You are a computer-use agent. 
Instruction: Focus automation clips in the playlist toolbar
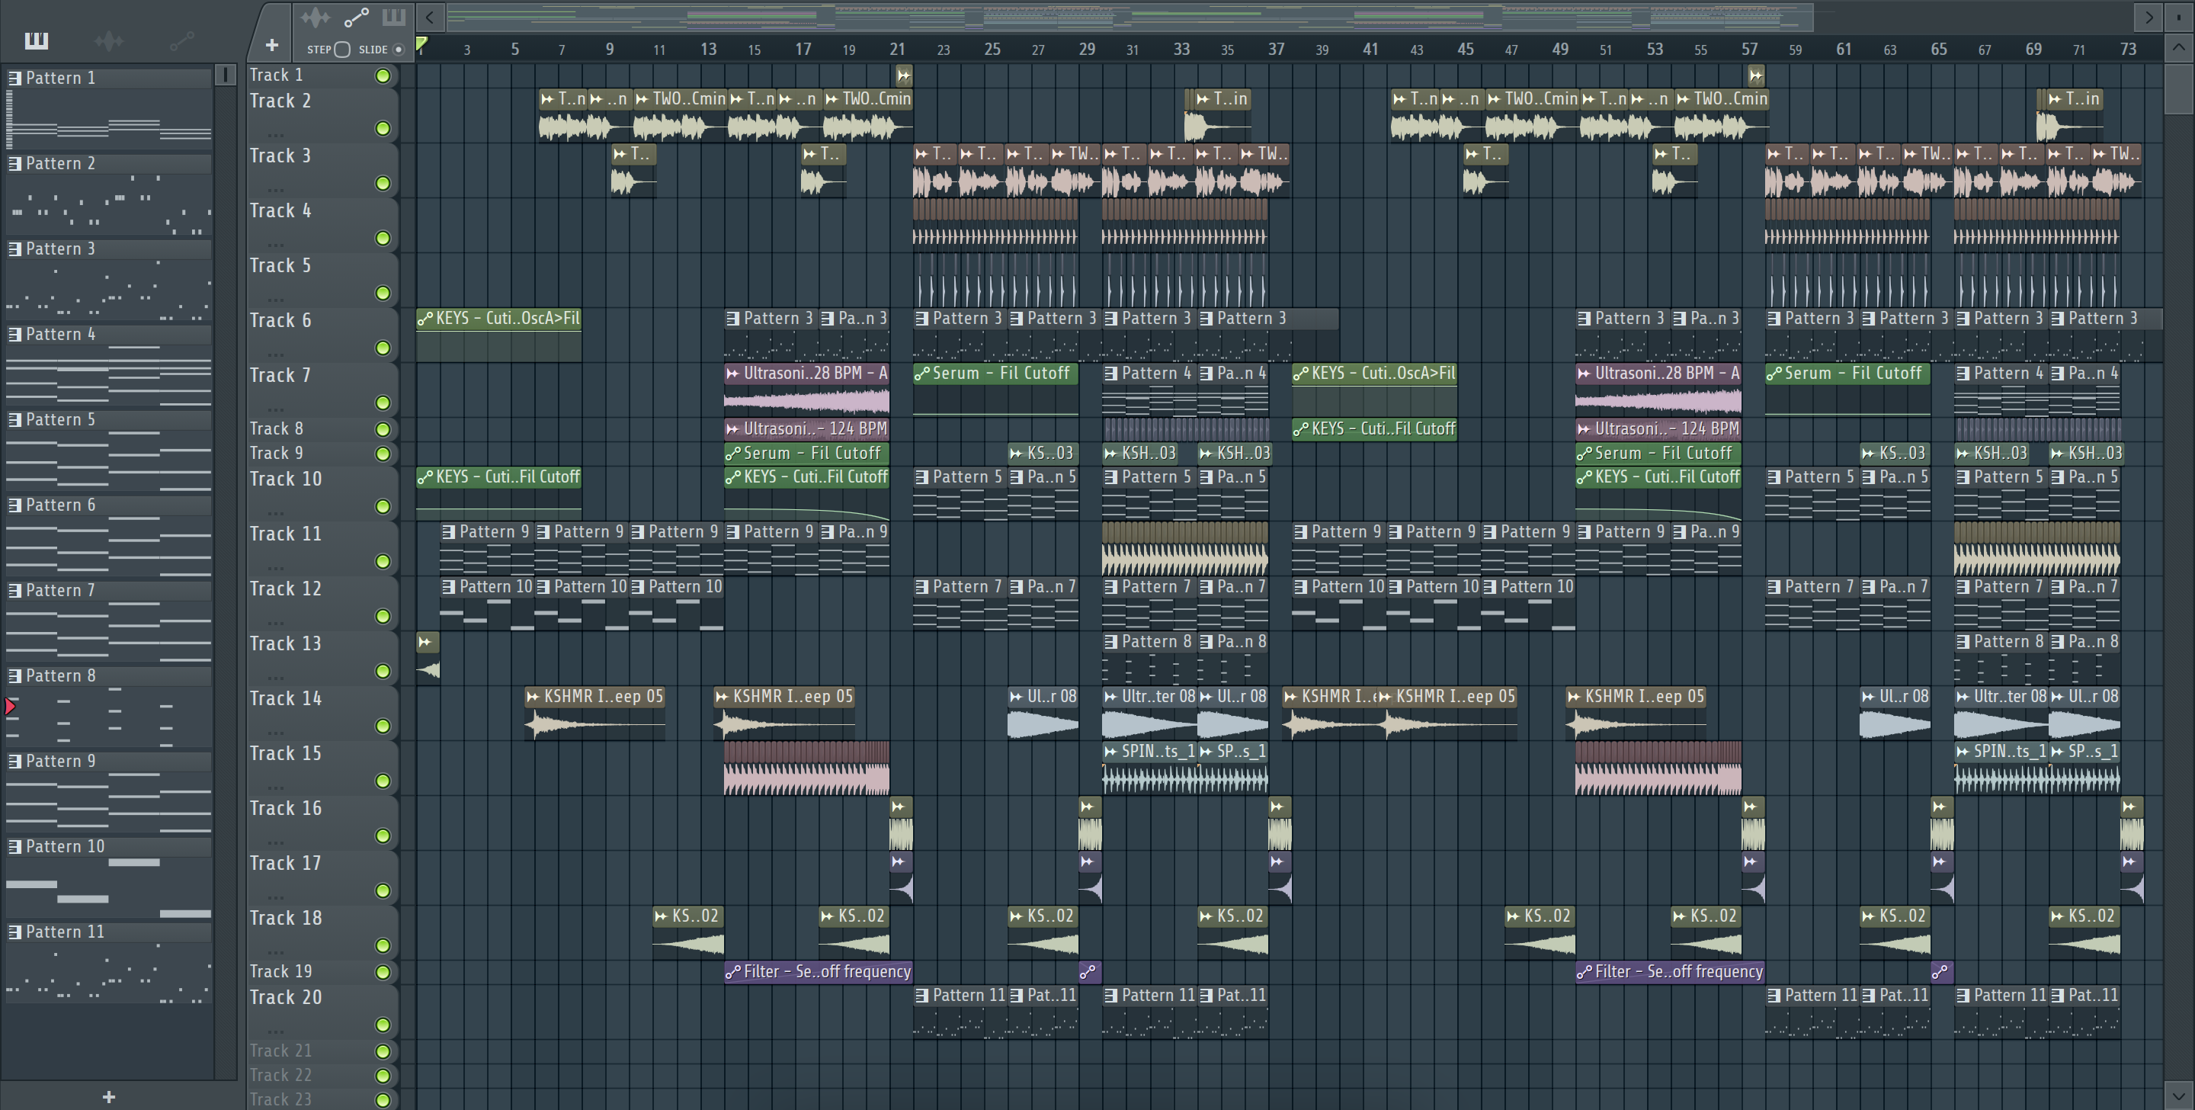[356, 17]
